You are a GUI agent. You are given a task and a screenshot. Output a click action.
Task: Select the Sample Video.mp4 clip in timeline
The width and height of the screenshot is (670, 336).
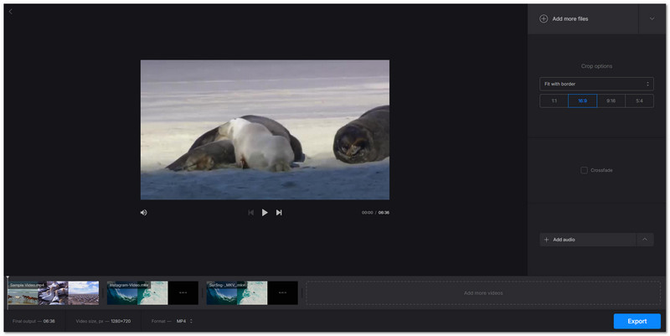click(54, 292)
